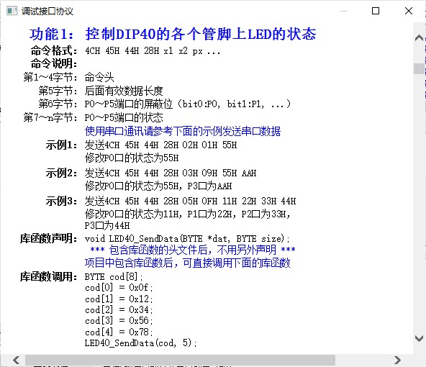The width and height of the screenshot is (426, 367).
Task: Click the label 命令说明:
Action: tap(54, 63)
